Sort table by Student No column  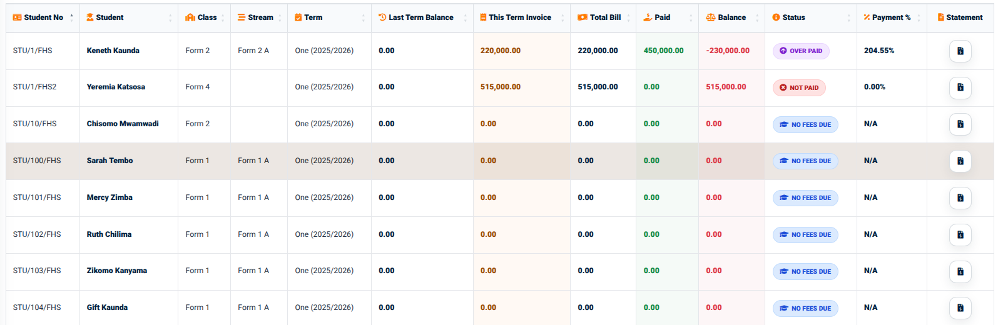43,17
